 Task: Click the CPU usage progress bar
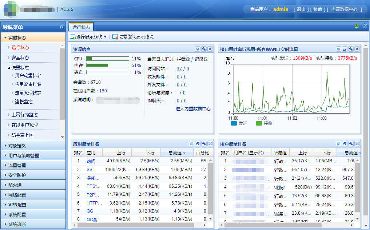[x=108, y=59]
